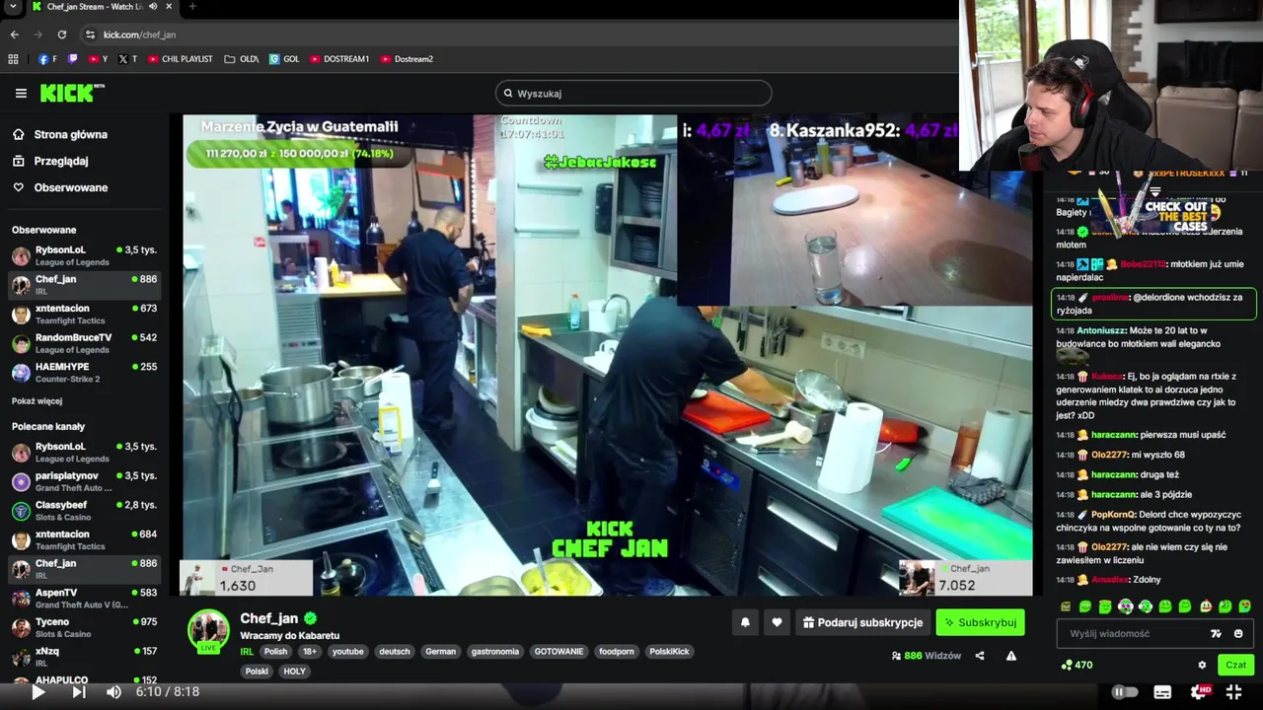The width and height of the screenshot is (1263, 710).
Task: Click the 886 Widzów viewer count
Action: pos(926,656)
